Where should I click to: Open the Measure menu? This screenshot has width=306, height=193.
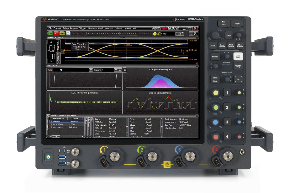[x=92, y=28]
